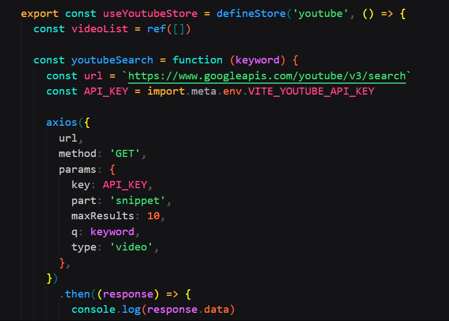Click the videoList variable name
The image size is (449, 321).
100,29
